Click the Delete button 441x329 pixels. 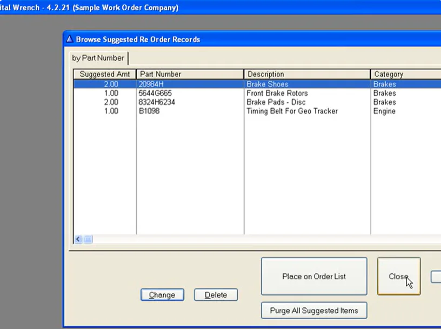coord(216,294)
